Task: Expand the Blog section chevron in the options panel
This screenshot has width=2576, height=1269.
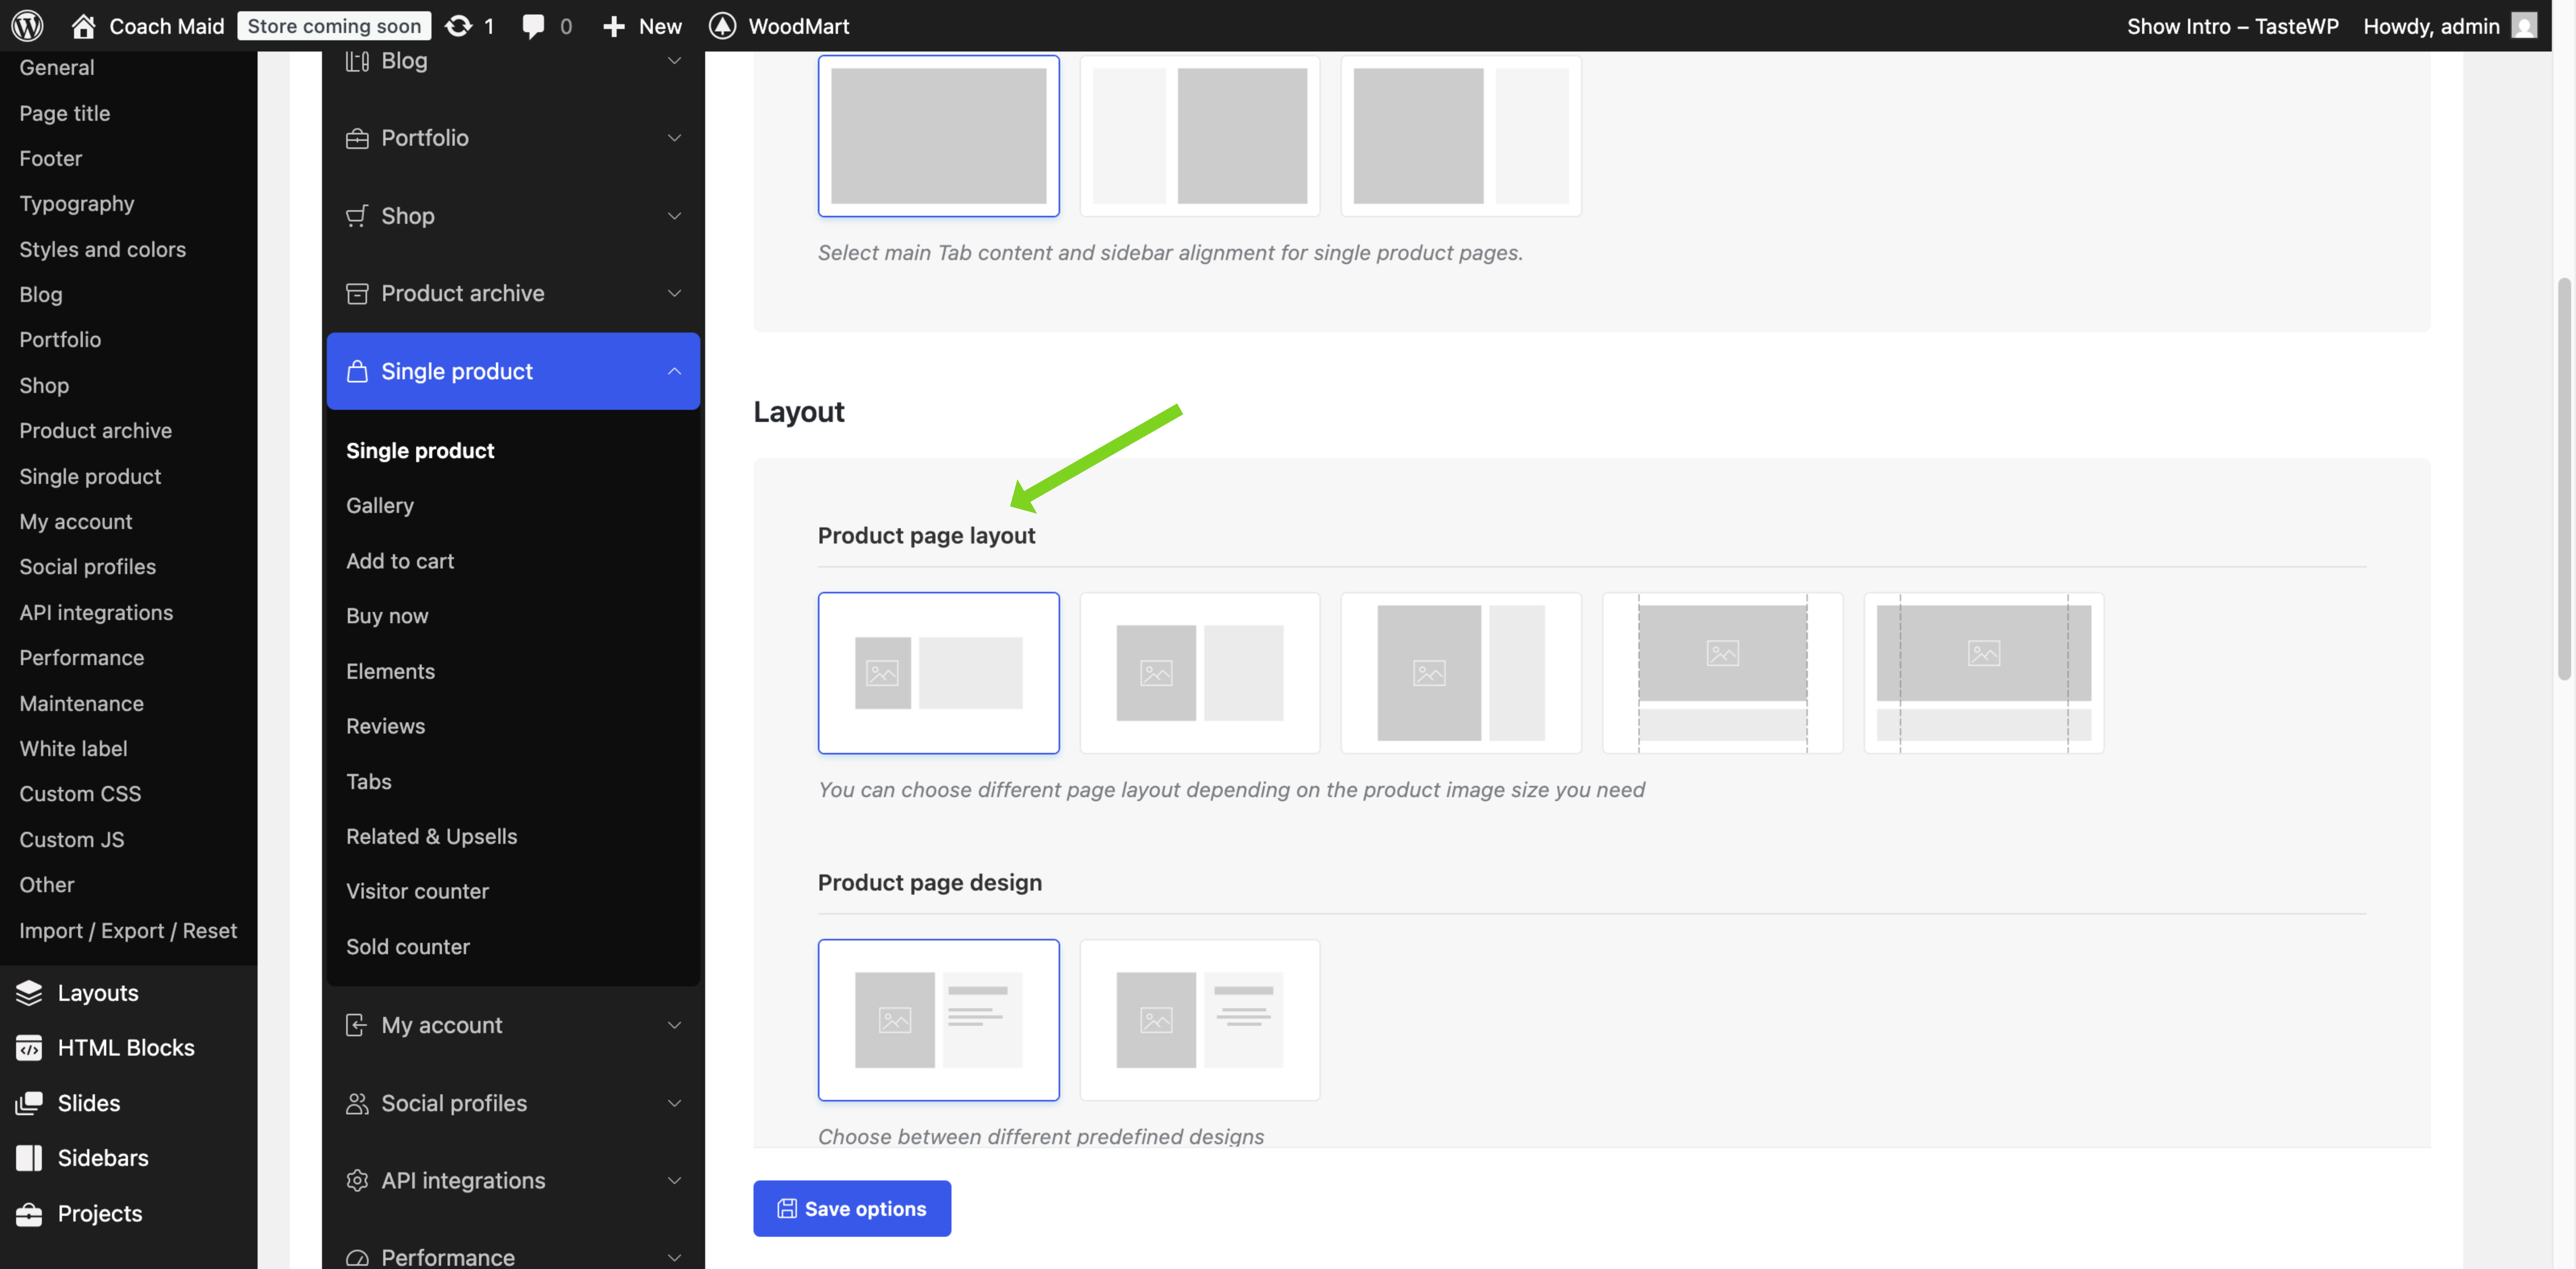Action: (675, 61)
